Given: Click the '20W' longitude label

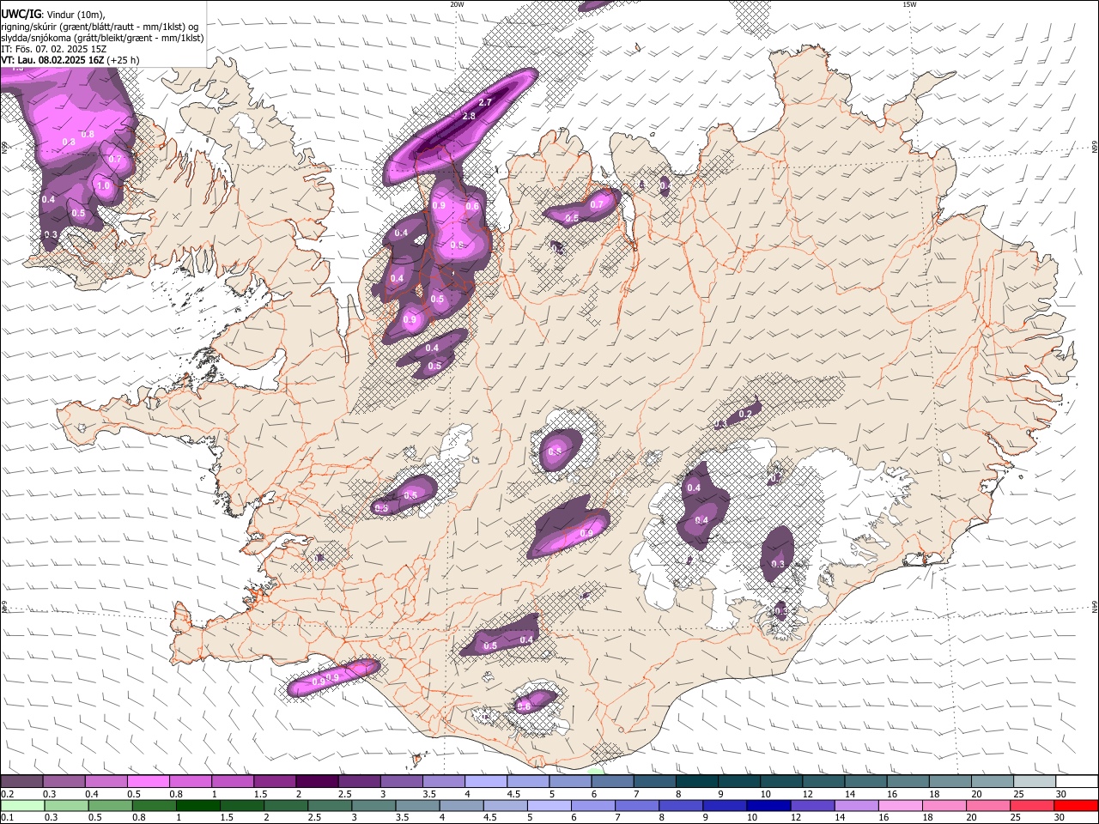Looking at the screenshot, I should click(x=457, y=4).
